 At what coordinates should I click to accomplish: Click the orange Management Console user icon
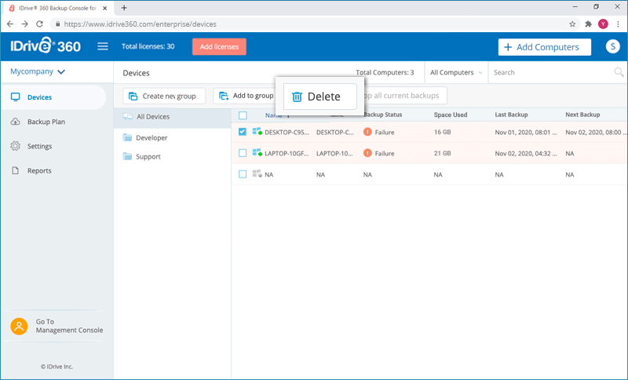click(19, 327)
